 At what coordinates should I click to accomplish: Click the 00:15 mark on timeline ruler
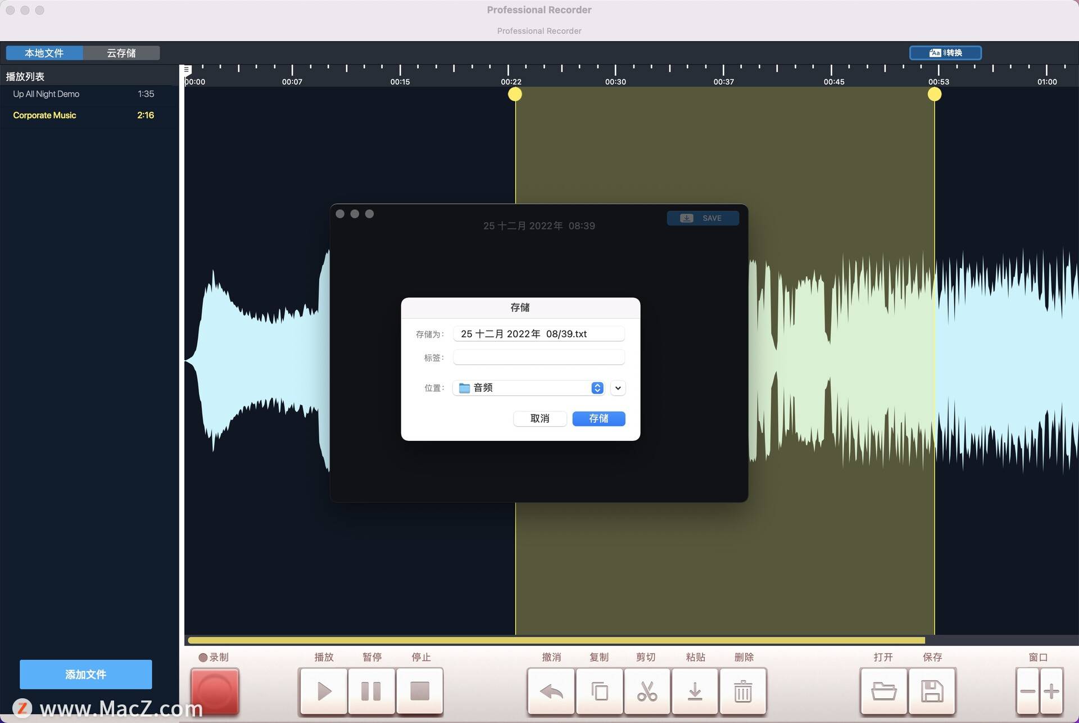click(x=400, y=82)
